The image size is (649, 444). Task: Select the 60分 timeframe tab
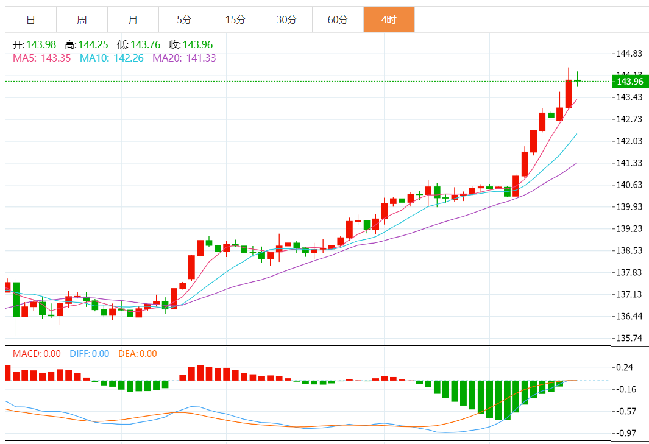tap(338, 19)
